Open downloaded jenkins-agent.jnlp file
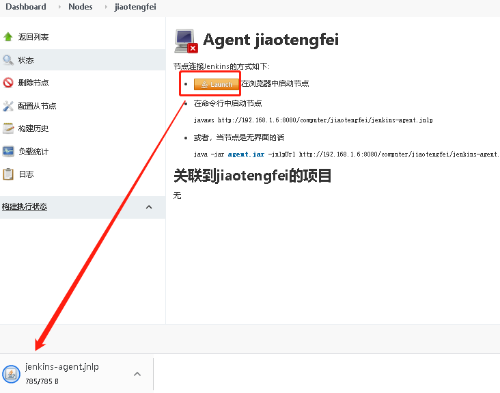The height and width of the screenshot is (393, 500). click(62, 367)
